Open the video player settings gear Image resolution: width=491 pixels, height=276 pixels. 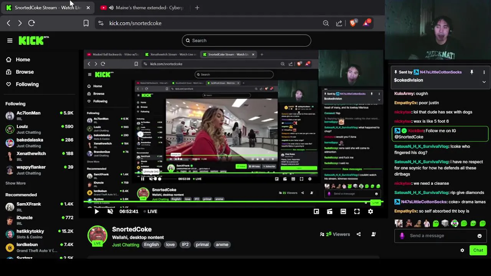(371, 211)
